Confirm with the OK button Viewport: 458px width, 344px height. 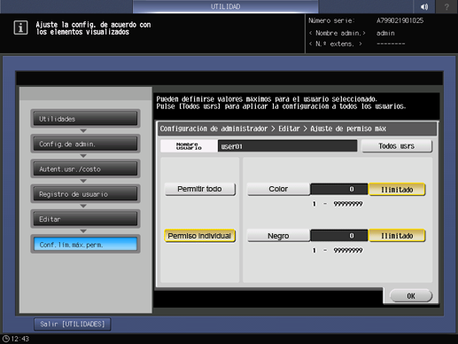click(x=411, y=296)
